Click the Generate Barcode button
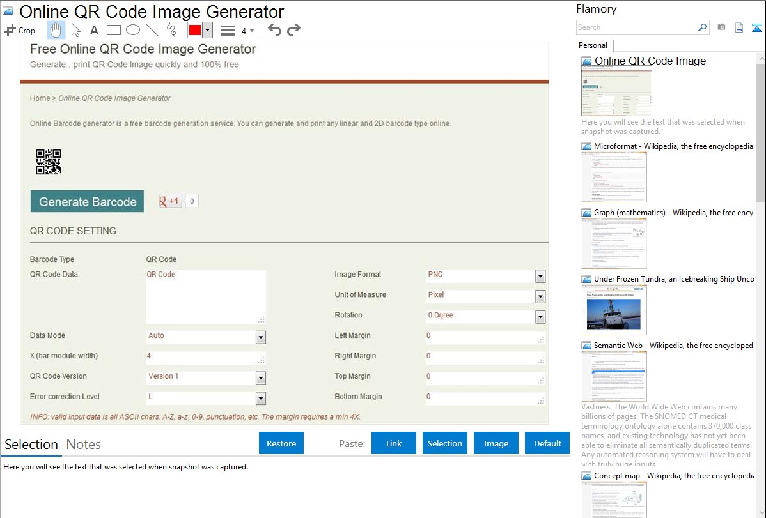 [87, 201]
